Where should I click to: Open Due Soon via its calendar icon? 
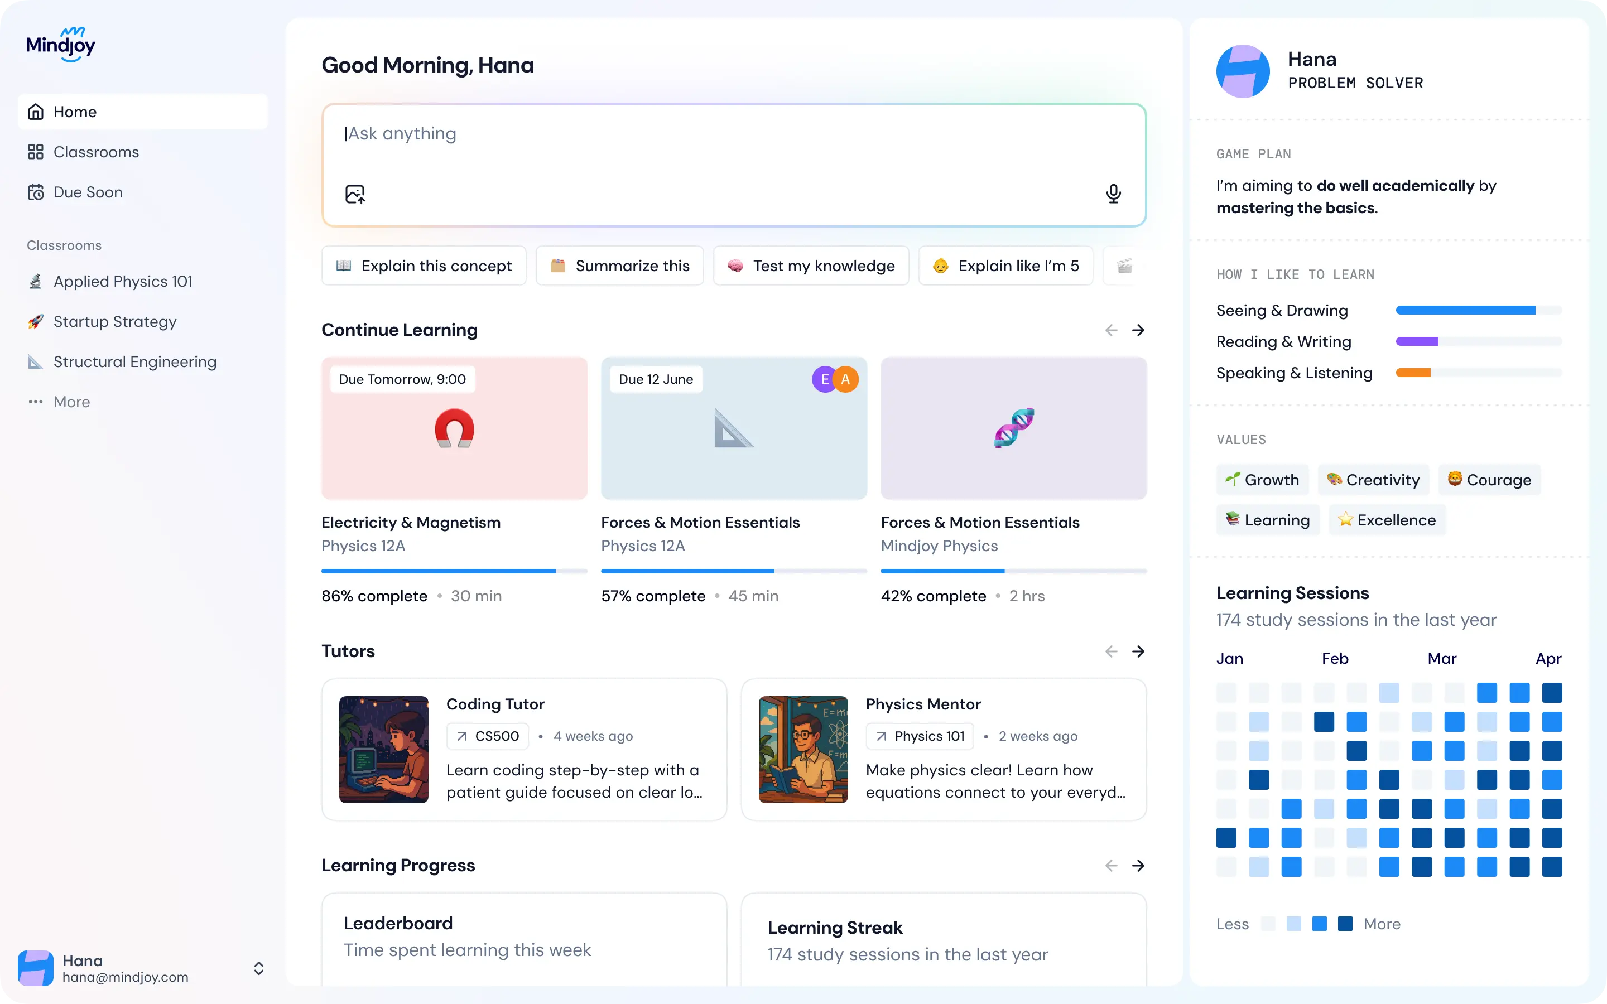[36, 192]
